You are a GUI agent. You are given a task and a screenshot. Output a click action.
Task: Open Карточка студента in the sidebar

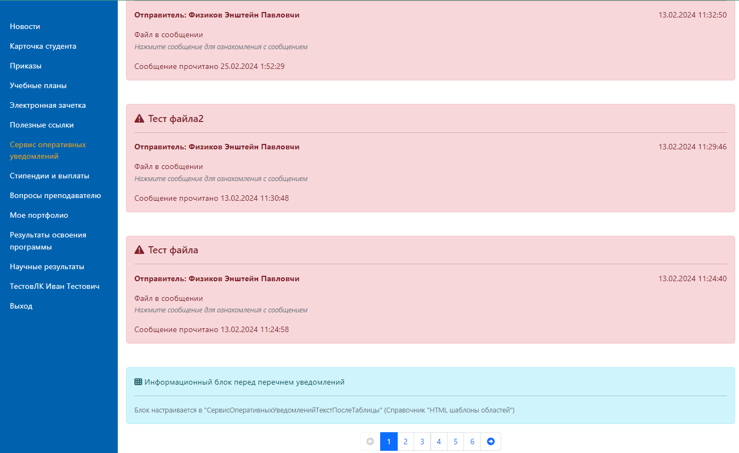click(x=43, y=46)
